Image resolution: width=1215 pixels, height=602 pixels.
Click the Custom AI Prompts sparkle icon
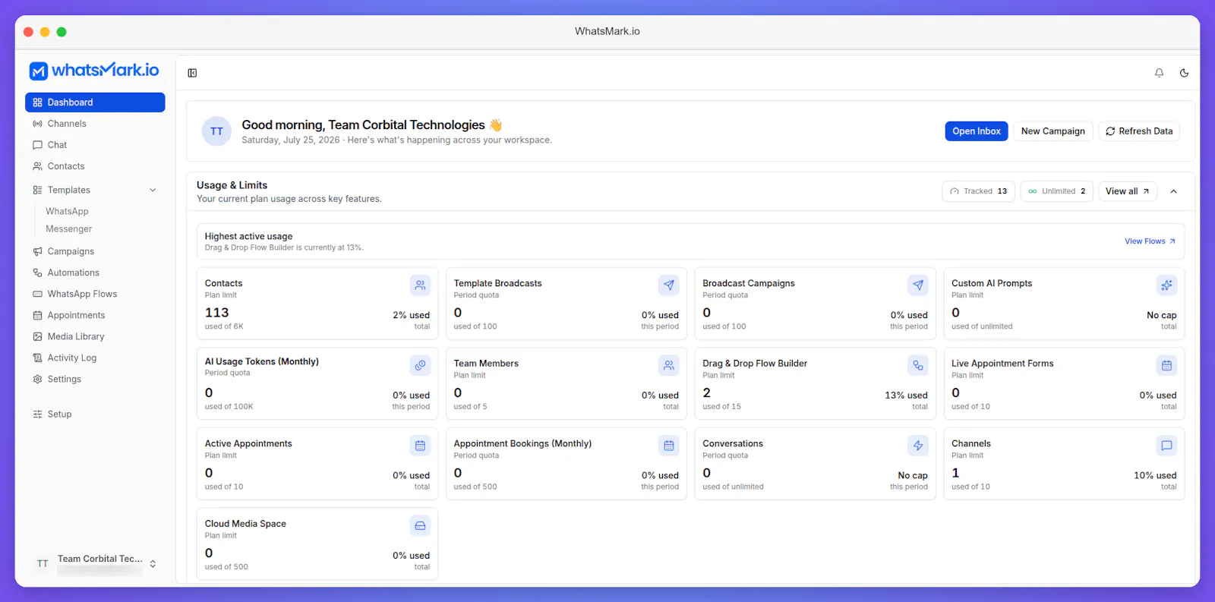(x=1166, y=285)
